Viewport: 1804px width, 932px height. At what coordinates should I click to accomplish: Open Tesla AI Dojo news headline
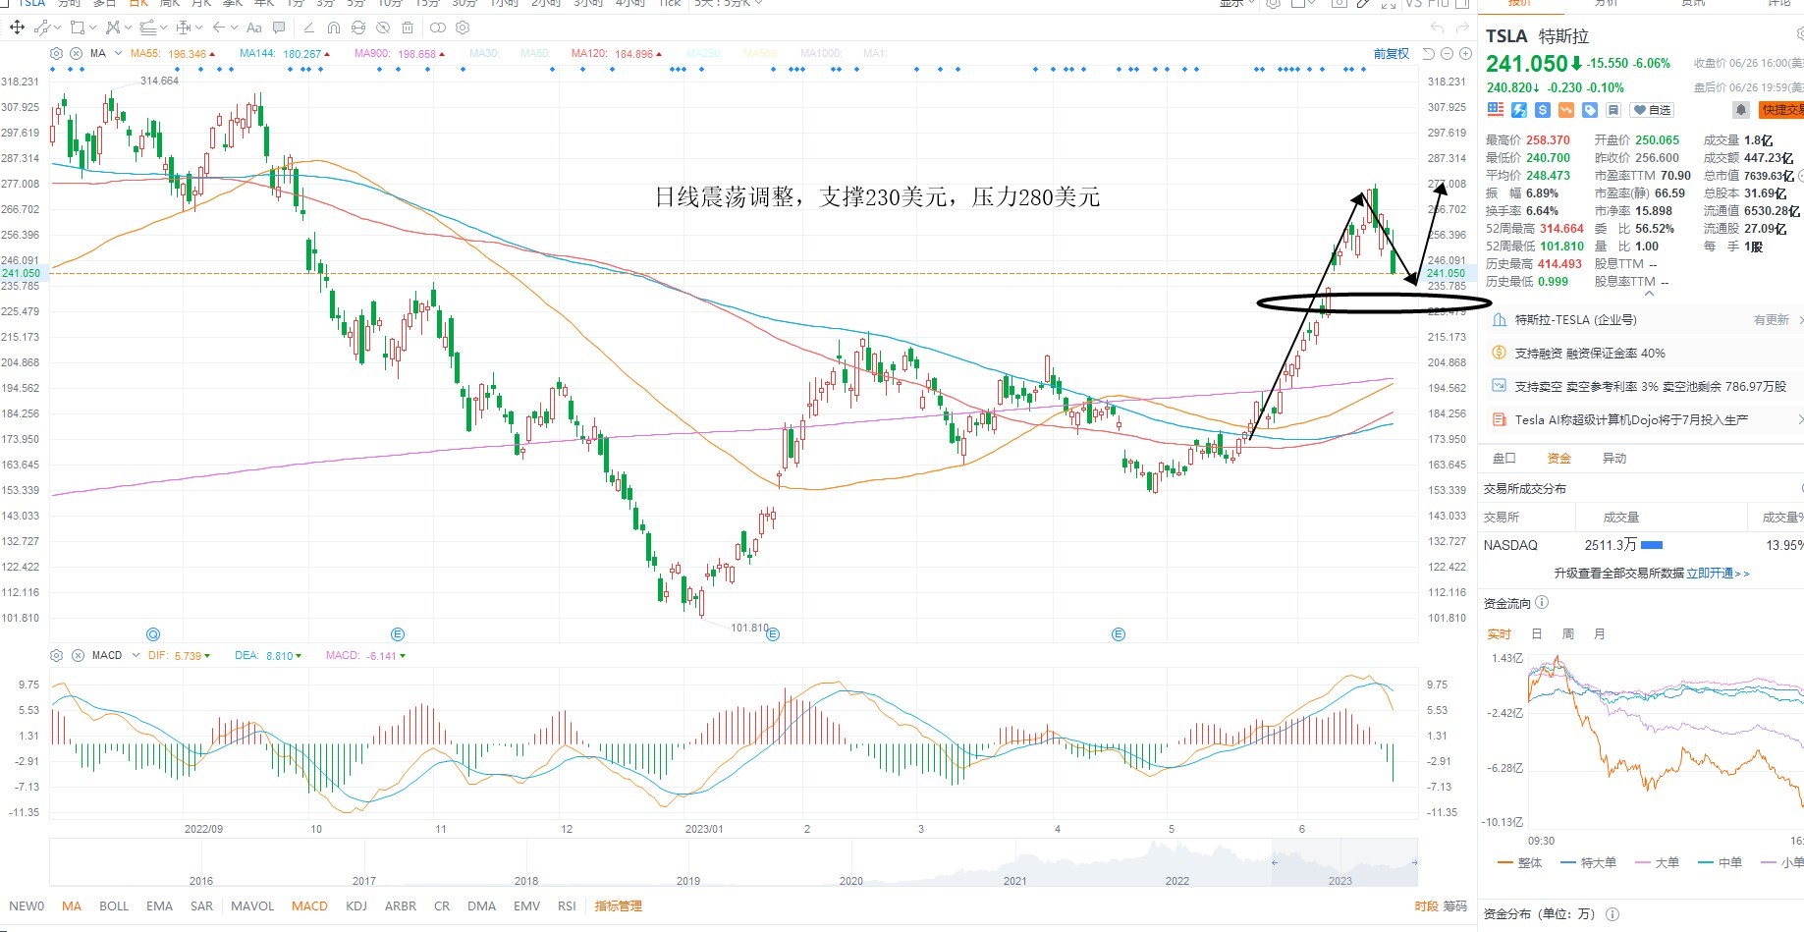coord(1631,420)
